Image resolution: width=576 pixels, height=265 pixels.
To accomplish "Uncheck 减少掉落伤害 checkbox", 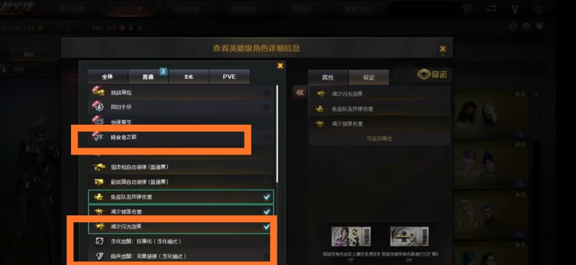I will (x=267, y=212).
